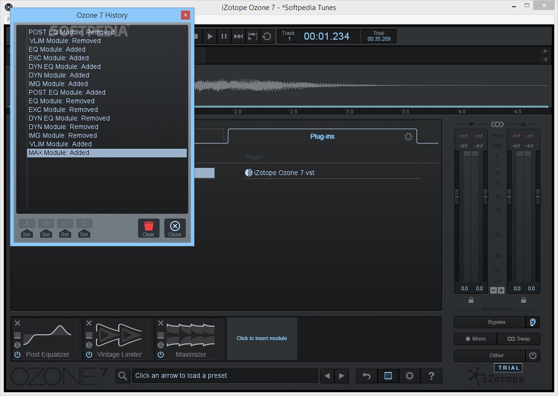Pause playback in the transport bar

[x=224, y=36]
